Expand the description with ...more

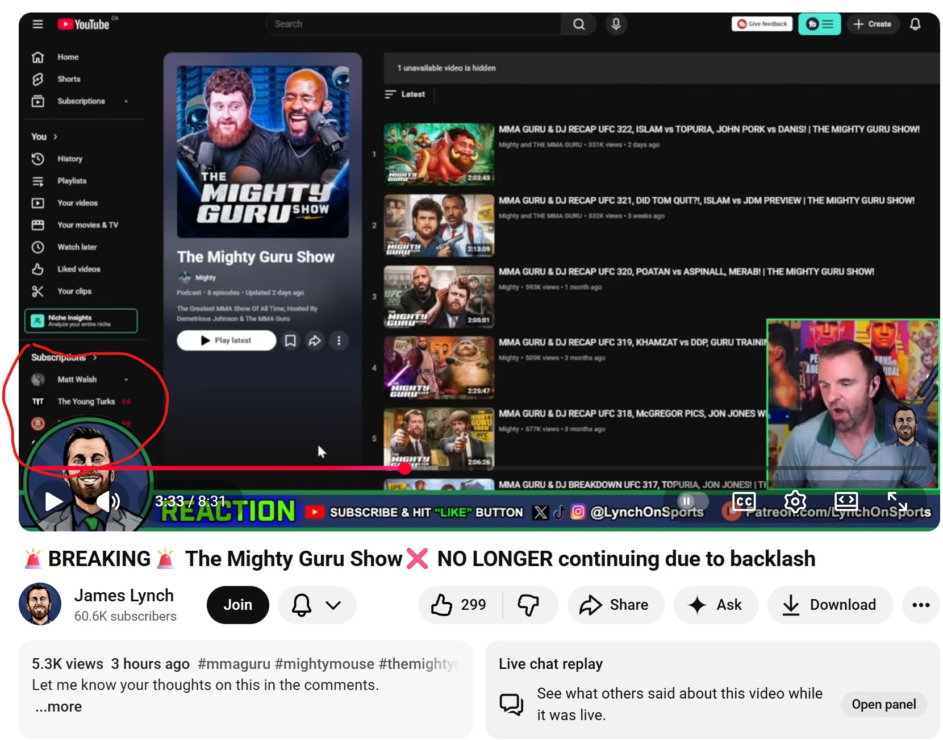tap(59, 706)
